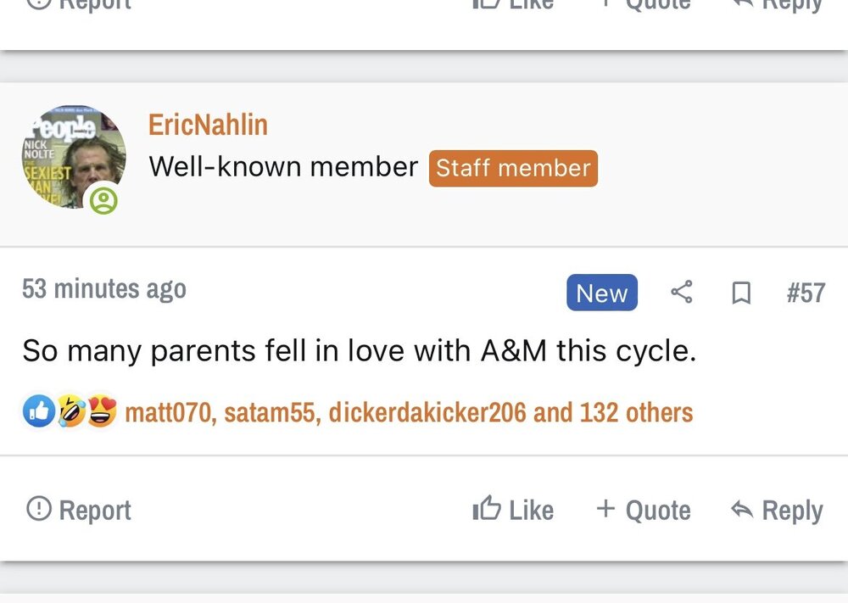Screen dimensions: 848x603
Task: Click the blue thumbs-up reaction emoji
Action: 39,412
